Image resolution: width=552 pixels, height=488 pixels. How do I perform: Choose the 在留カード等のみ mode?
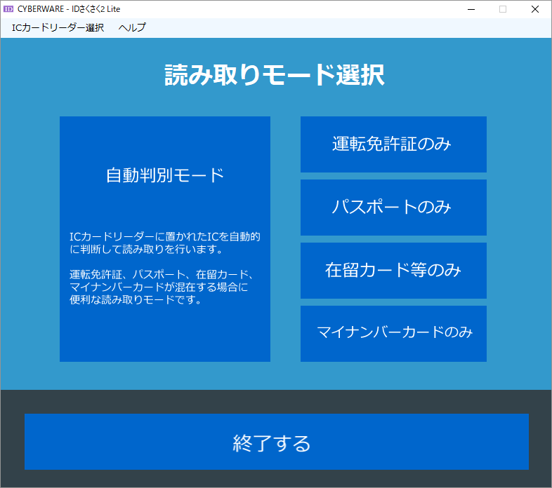point(393,271)
